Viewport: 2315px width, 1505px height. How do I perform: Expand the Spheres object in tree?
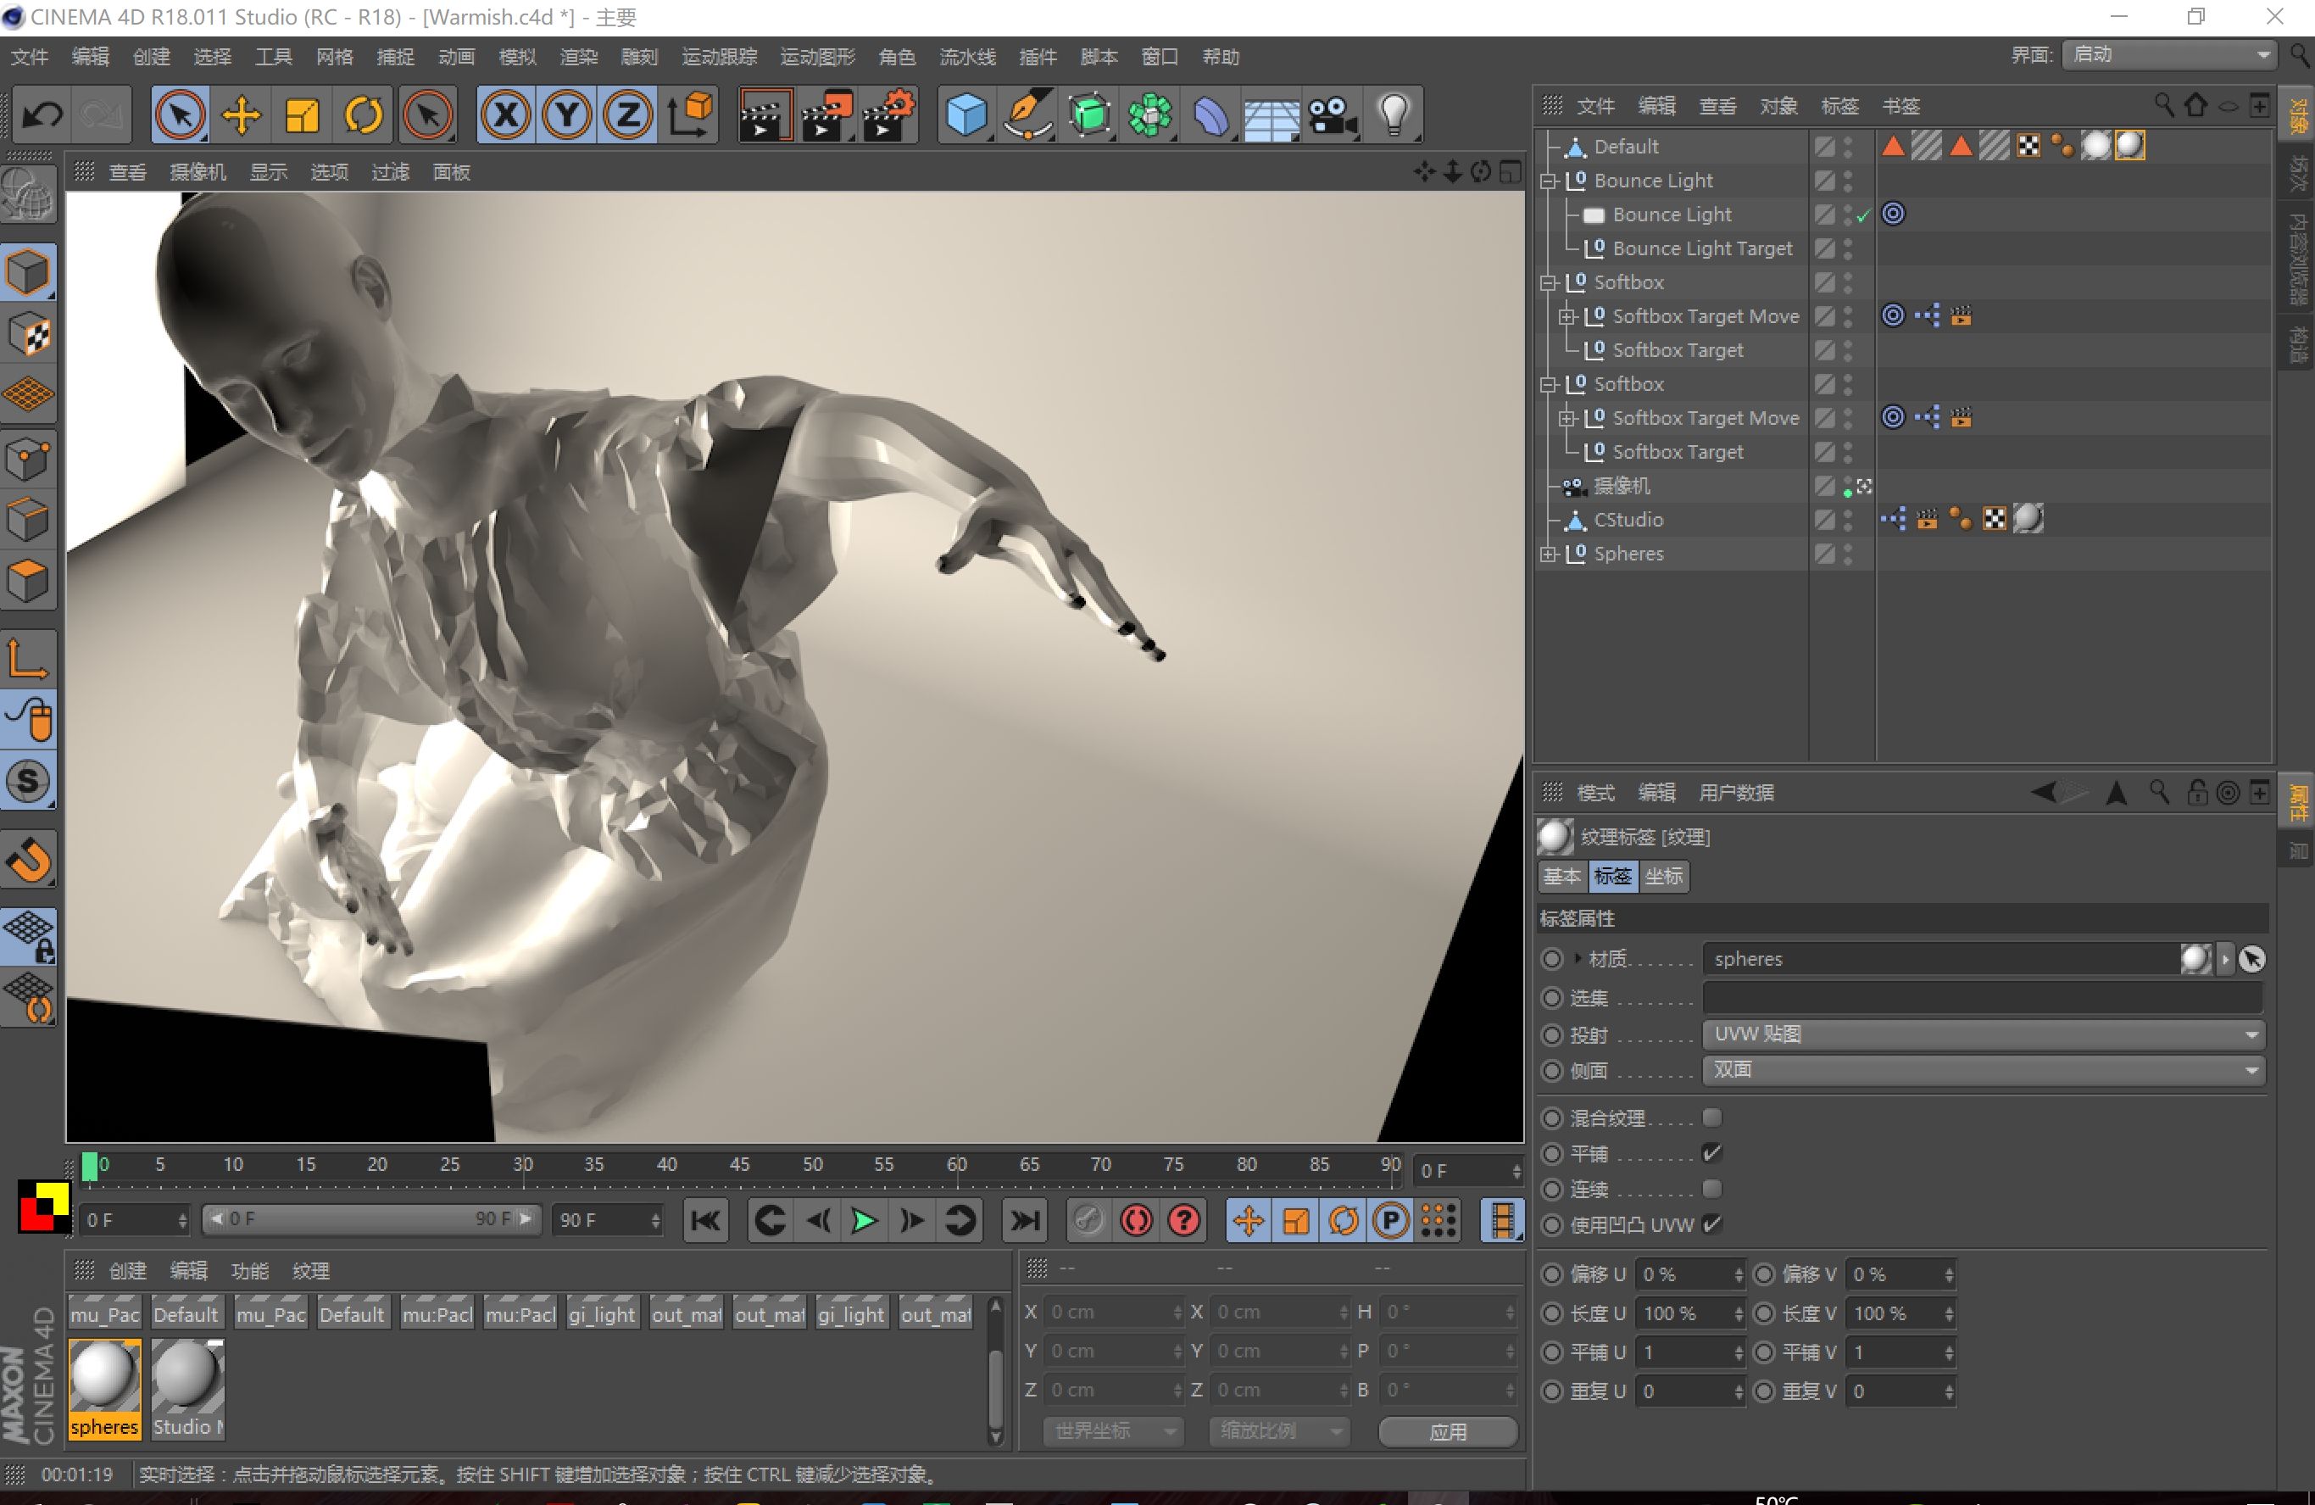point(1549,554)
